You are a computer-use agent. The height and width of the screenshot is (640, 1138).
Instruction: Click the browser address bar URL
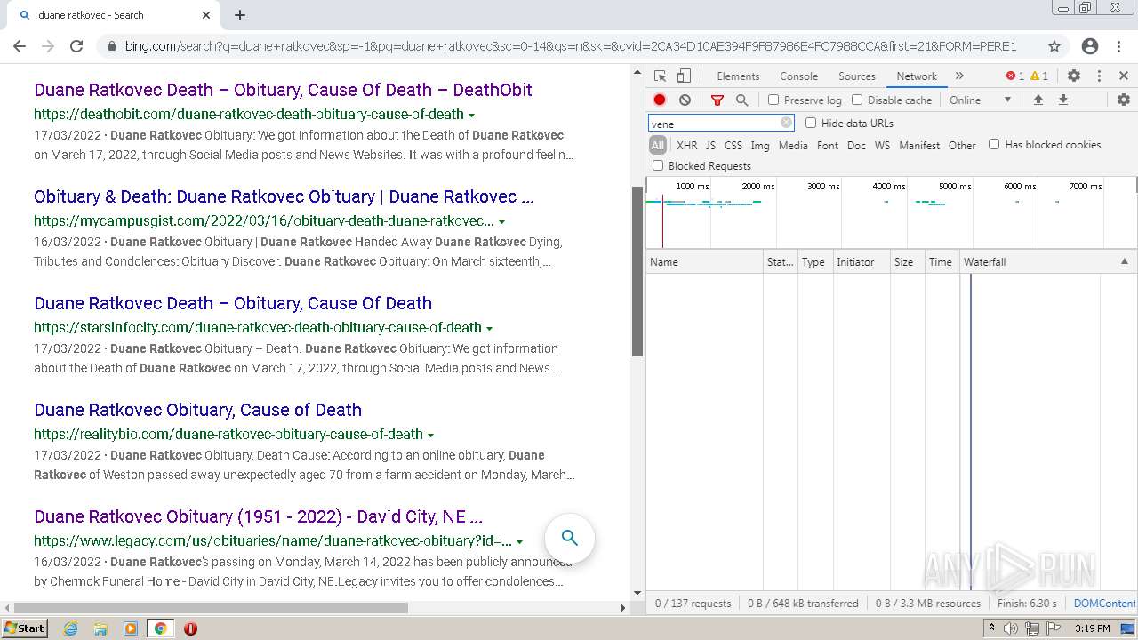coord(570,46)
